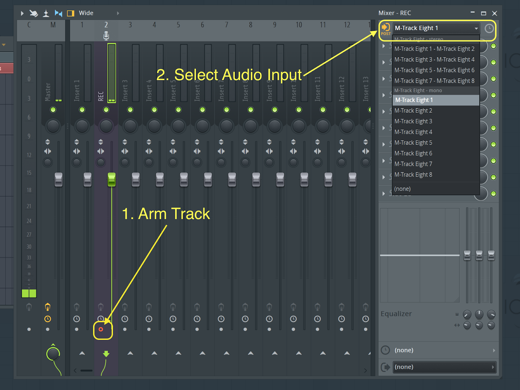Route Insert 1 using its send arrow
This screenshot has width=520, height=390.
(82, 353)
